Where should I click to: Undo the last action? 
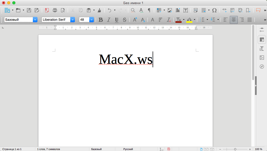click(110, 10)
